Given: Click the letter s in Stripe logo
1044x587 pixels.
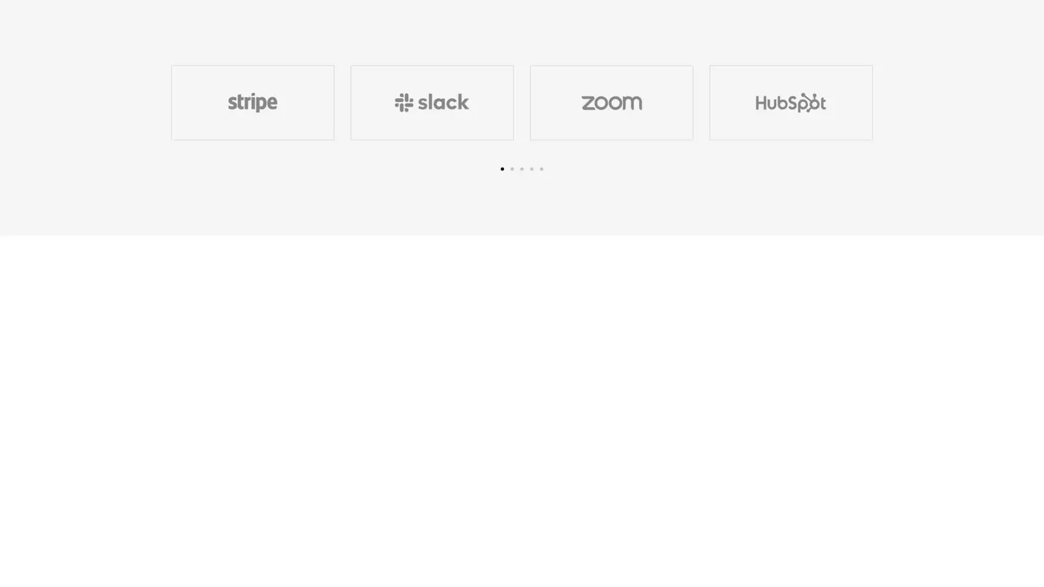Looking at the screenshot, I should (x=232, y=103).
